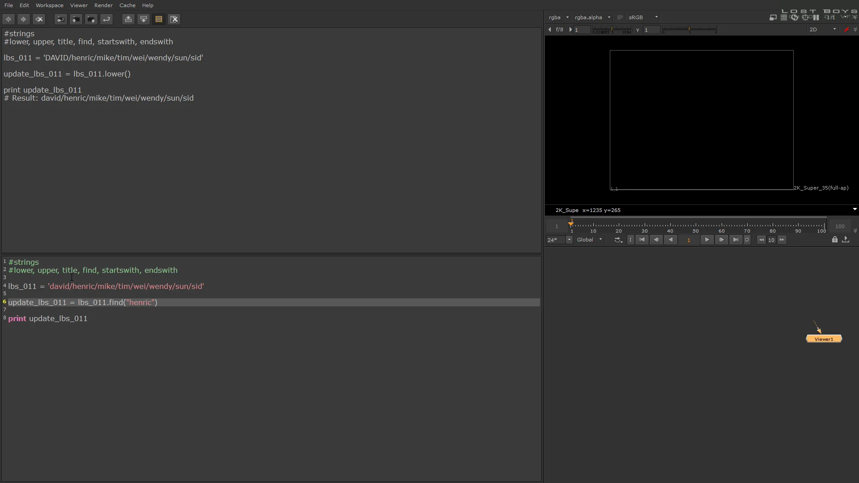Screen dimensions: 859x483
Task: Run the current script with return-arrow icon
Action: point(106,19)
